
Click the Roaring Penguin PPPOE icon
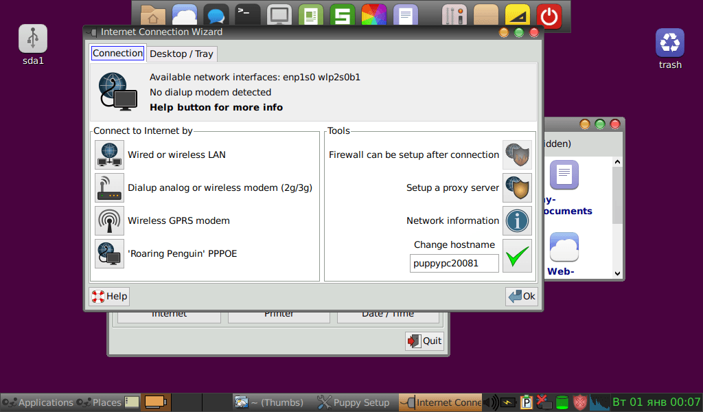tap(109, 254)
